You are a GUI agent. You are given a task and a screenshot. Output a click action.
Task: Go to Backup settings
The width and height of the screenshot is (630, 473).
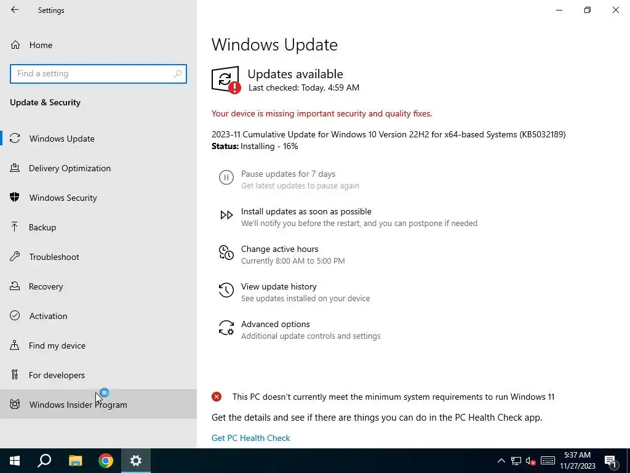[98, 227]
